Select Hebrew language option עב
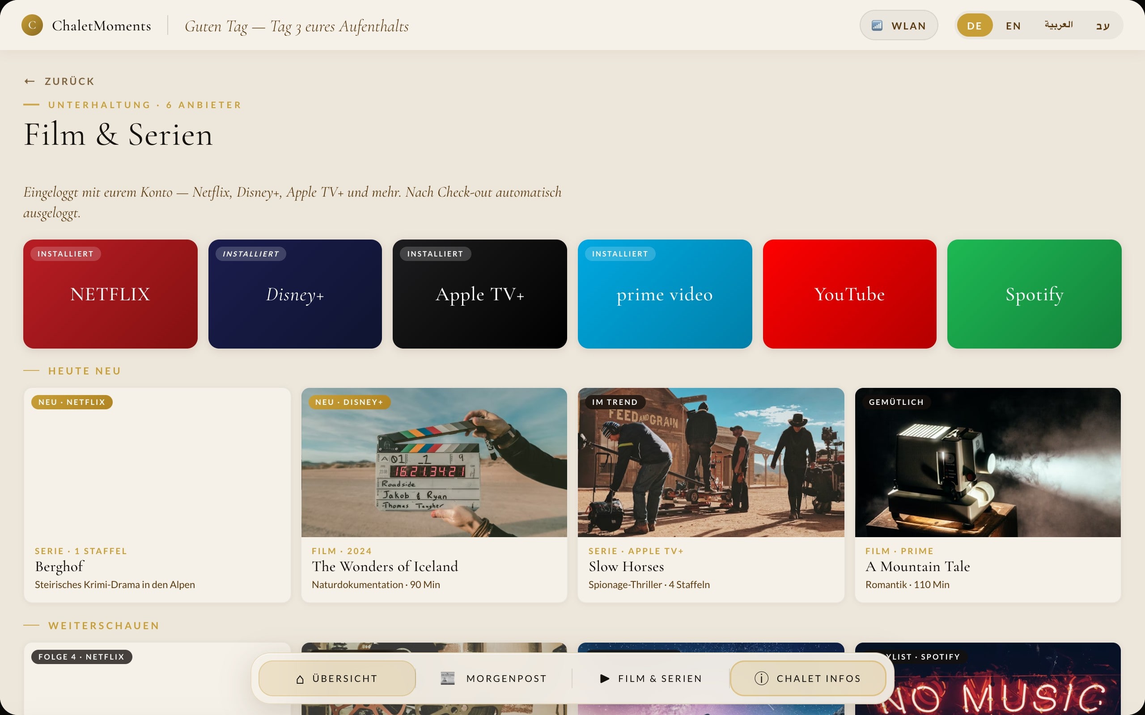 click(1103, 25)
